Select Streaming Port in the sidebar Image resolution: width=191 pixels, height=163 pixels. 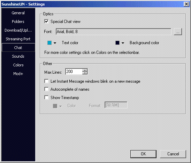pos(18,39)
